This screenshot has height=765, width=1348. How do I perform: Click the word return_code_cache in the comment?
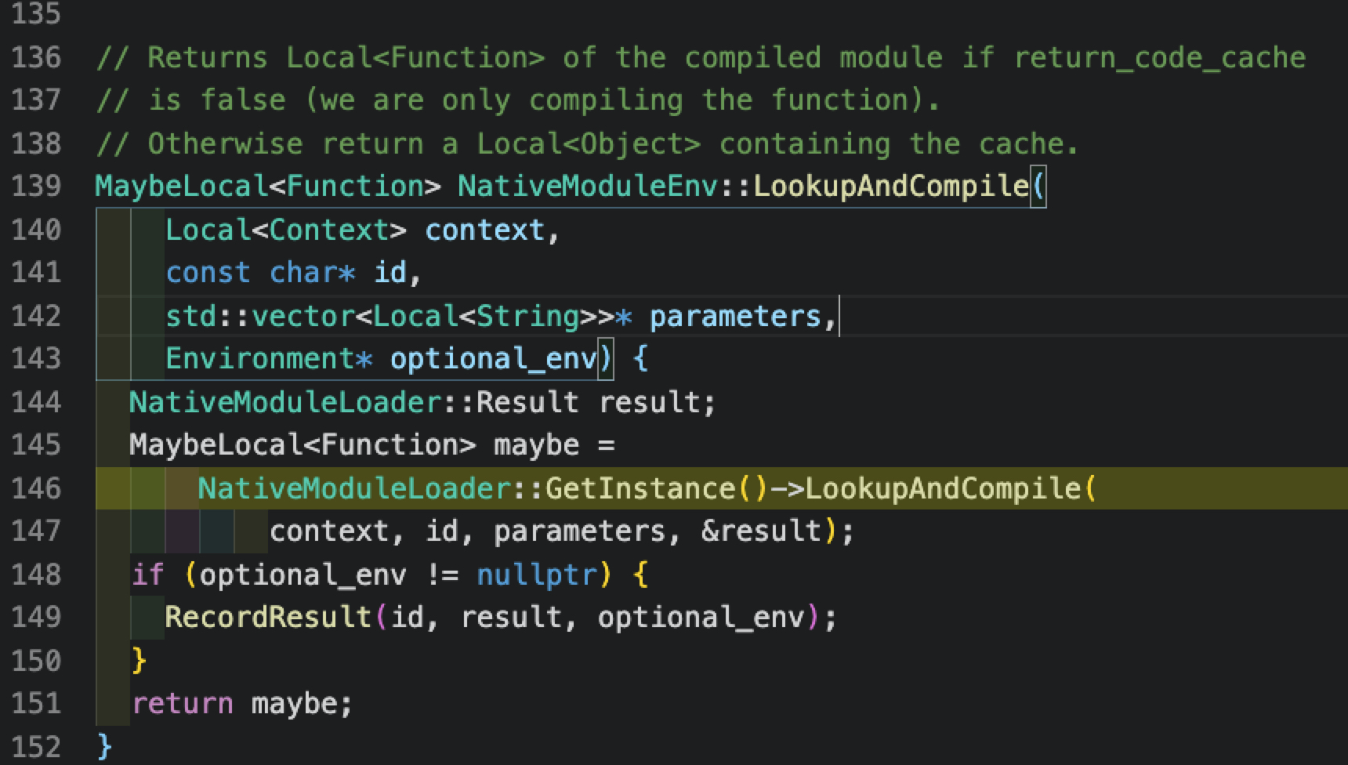1160,57
